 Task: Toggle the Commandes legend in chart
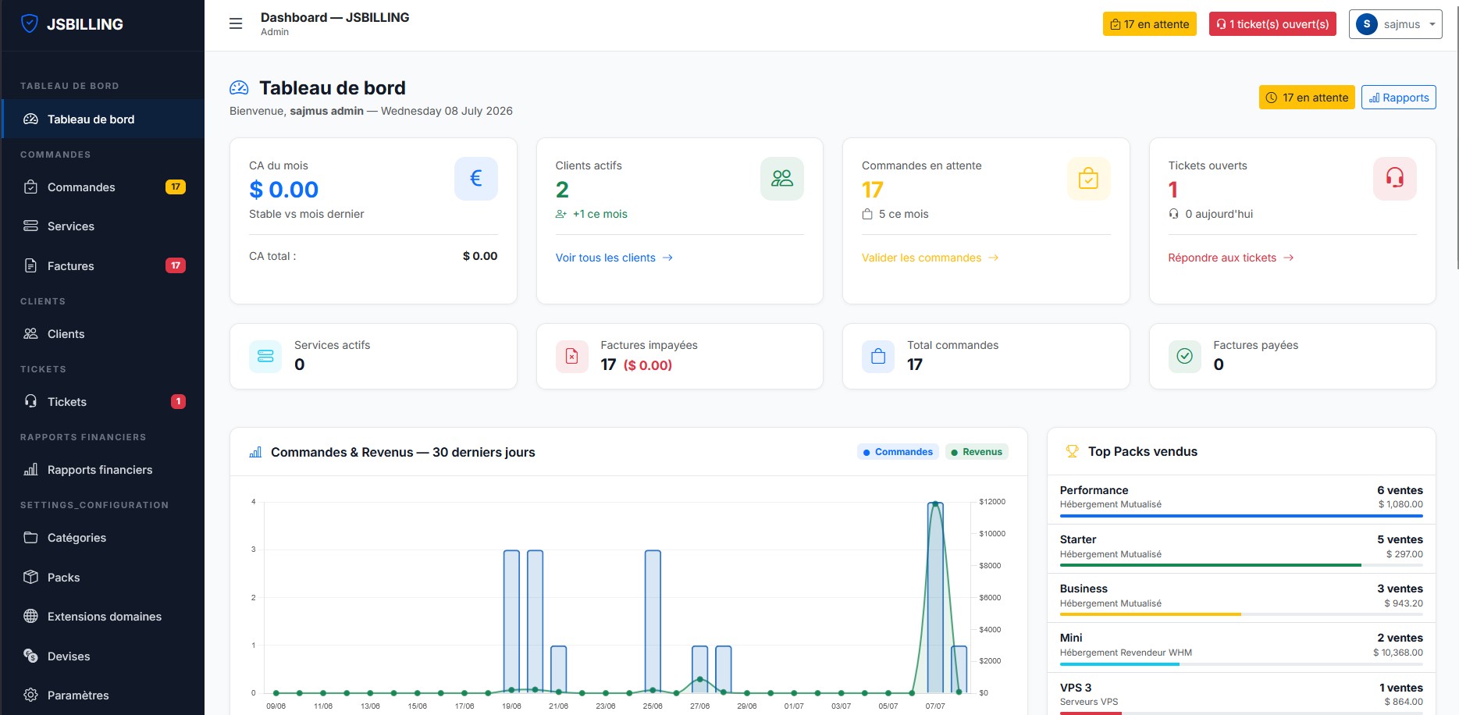pyautogui.click(x=898, y=452)
